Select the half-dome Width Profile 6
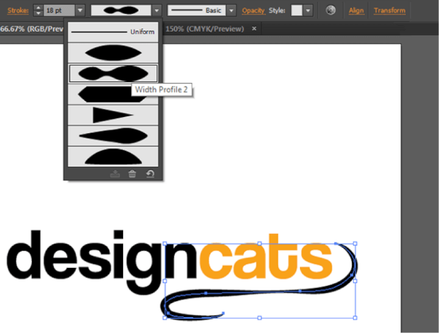Screen dimensions: 439x333 click(113, 156)
